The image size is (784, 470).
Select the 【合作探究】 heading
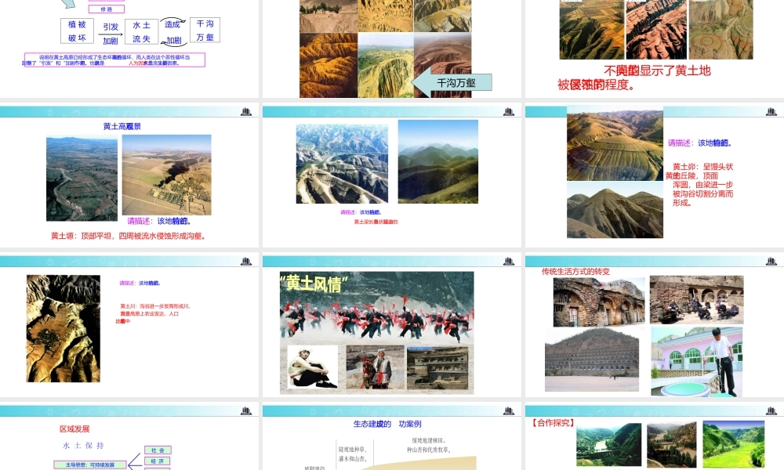click(x=553, y=422)
